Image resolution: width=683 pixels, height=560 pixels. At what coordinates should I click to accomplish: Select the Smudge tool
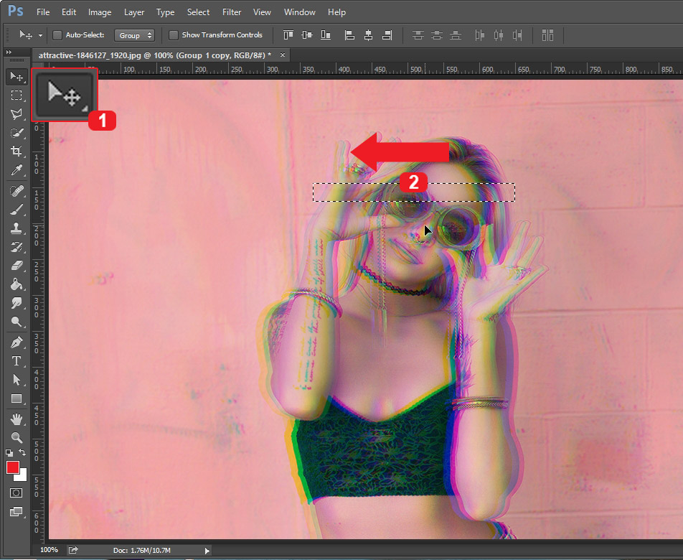pyautogui.click(x=17, y=303)
